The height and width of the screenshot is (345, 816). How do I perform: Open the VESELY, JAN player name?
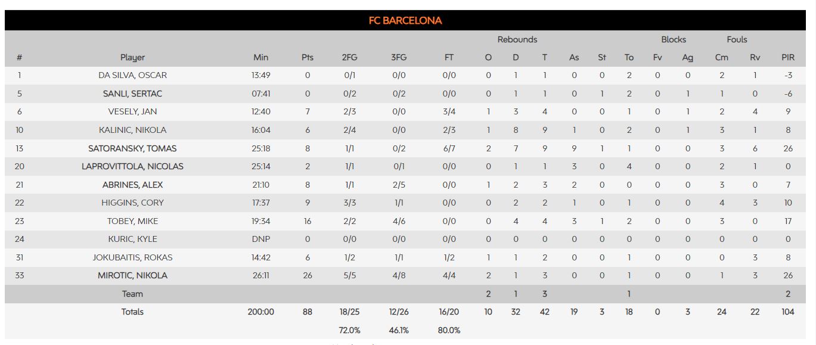[x=132, y=111]
